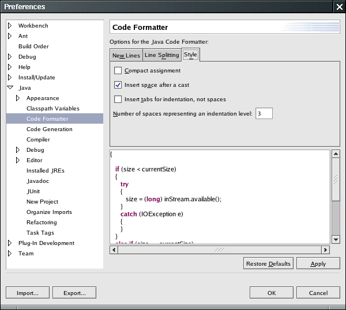Click the Restore Defaults button
Image resolution: width=346 pixels, height=310 pixels.
pyautogui.click(x=268, y=263)
